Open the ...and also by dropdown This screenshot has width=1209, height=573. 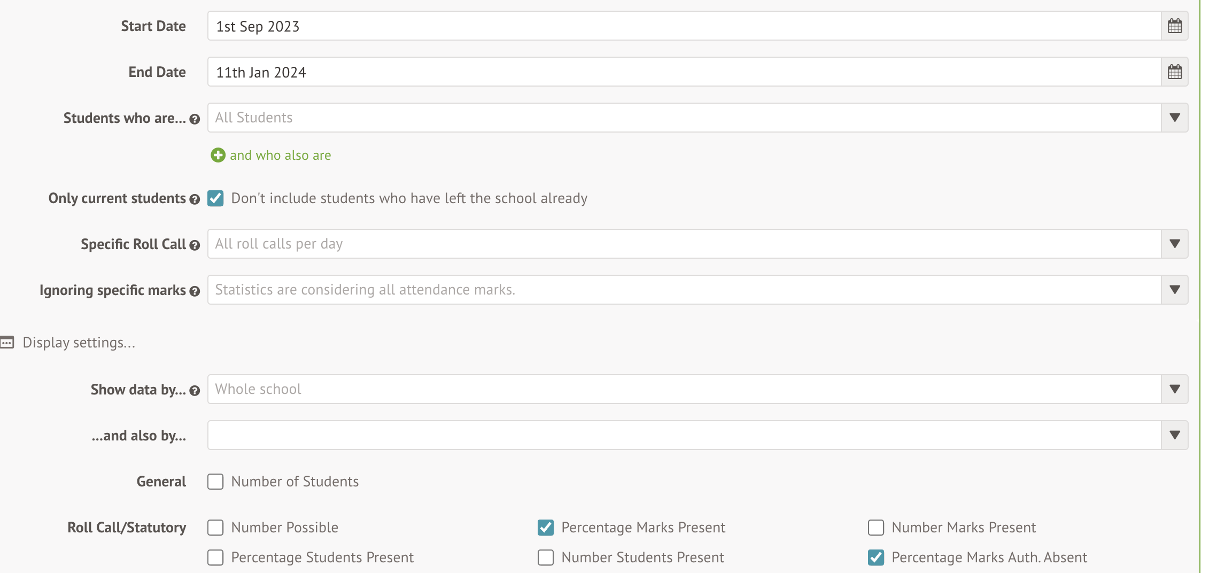[x=1174, y=436]
